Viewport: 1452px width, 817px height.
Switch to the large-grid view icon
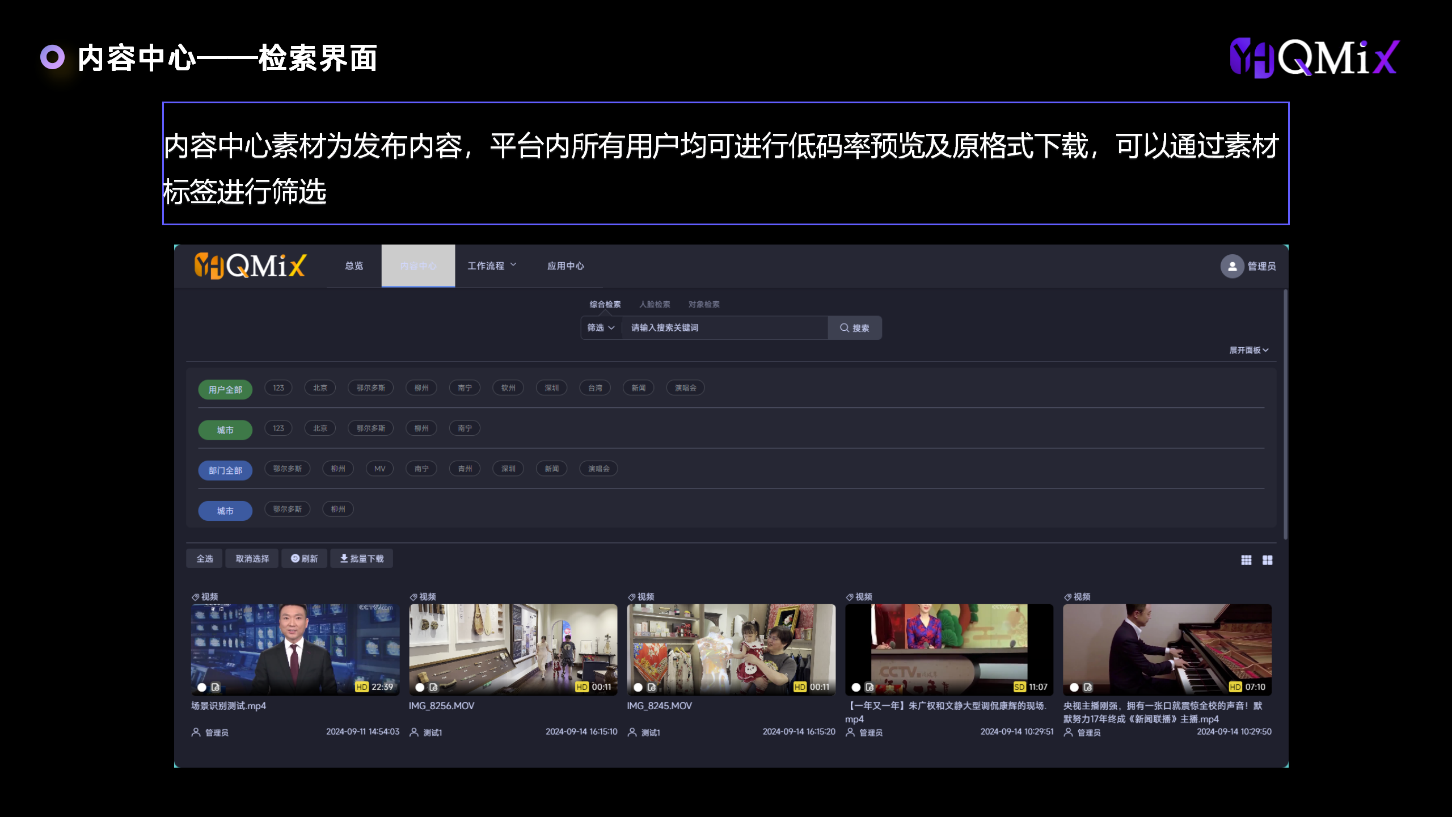tap(1267, 560)
